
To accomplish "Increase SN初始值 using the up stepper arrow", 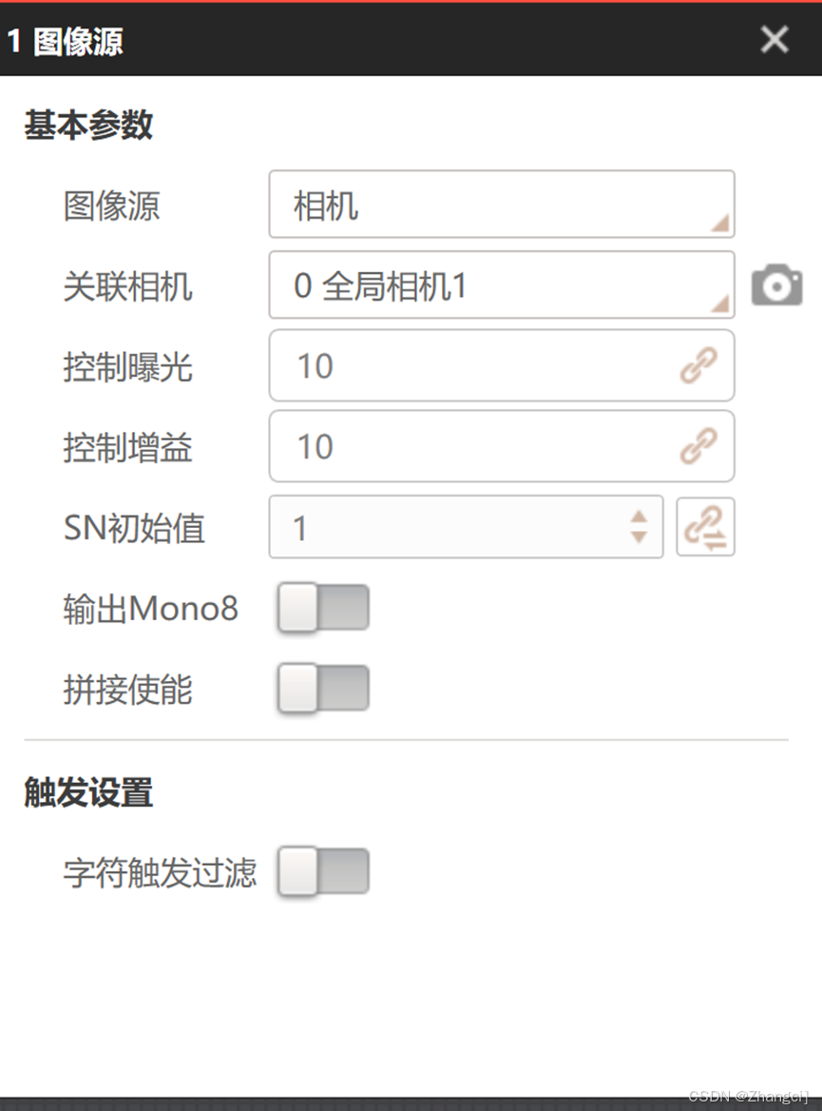I will [x=637, y=518].
